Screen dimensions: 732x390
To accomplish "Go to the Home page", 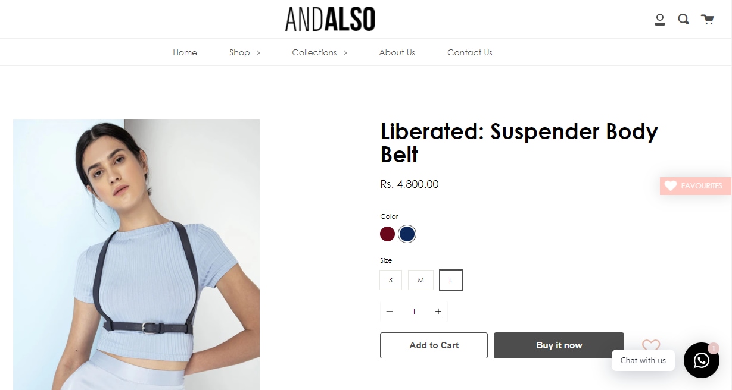I will [185, 52].
